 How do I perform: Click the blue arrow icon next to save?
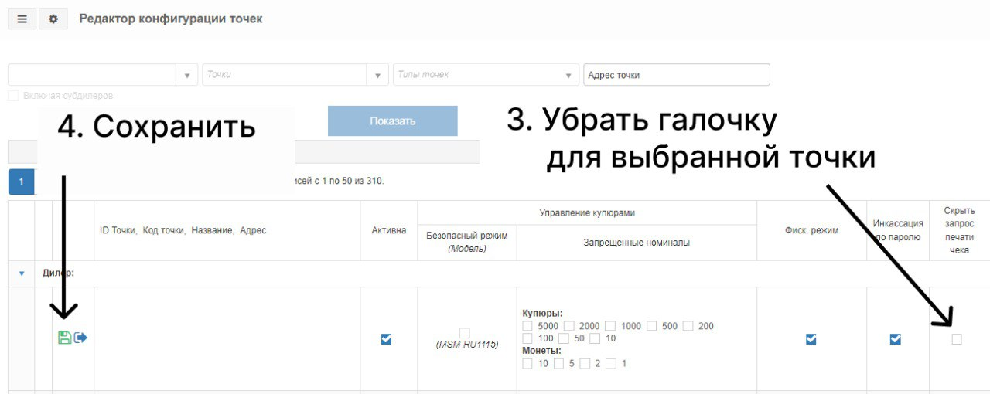click(80, 338)
